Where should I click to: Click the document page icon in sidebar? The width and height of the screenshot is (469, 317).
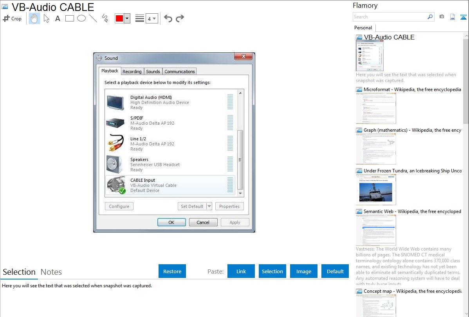(x=453, y=17)
